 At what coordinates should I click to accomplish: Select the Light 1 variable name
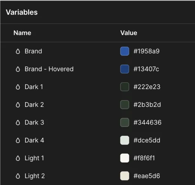pos(34,158)
